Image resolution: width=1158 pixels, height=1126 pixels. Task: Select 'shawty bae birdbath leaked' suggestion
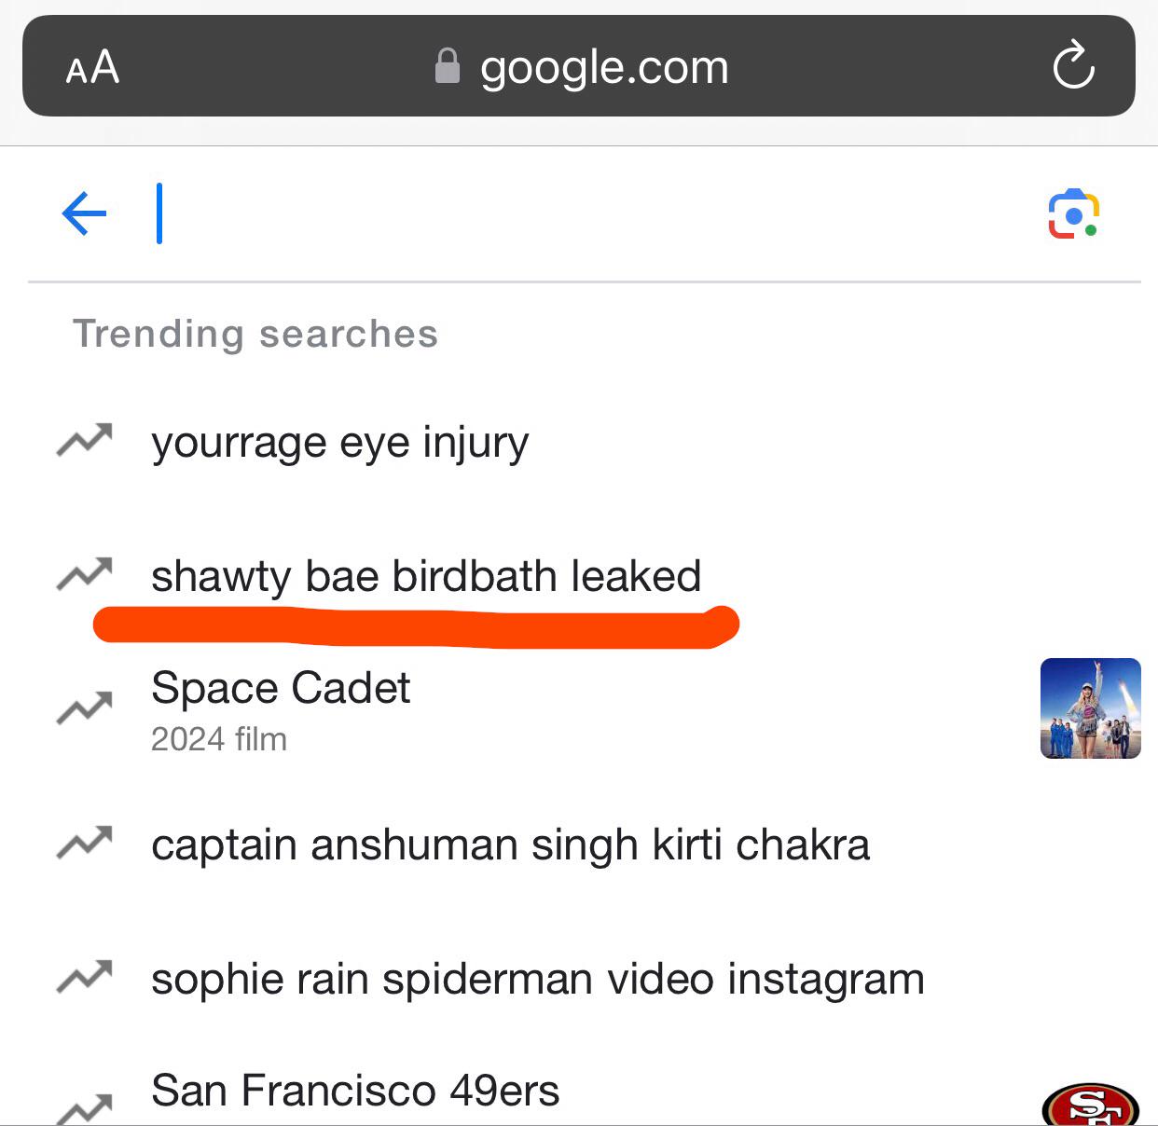[426, 576]
